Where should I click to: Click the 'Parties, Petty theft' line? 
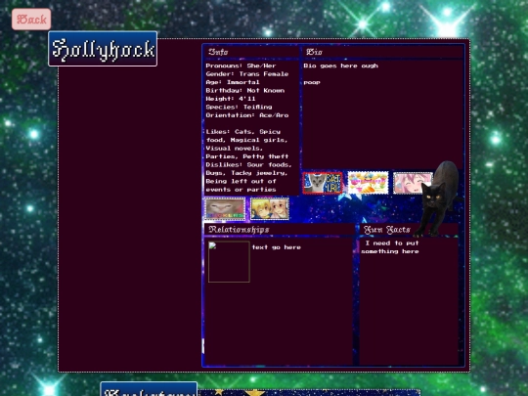(247, 156)
